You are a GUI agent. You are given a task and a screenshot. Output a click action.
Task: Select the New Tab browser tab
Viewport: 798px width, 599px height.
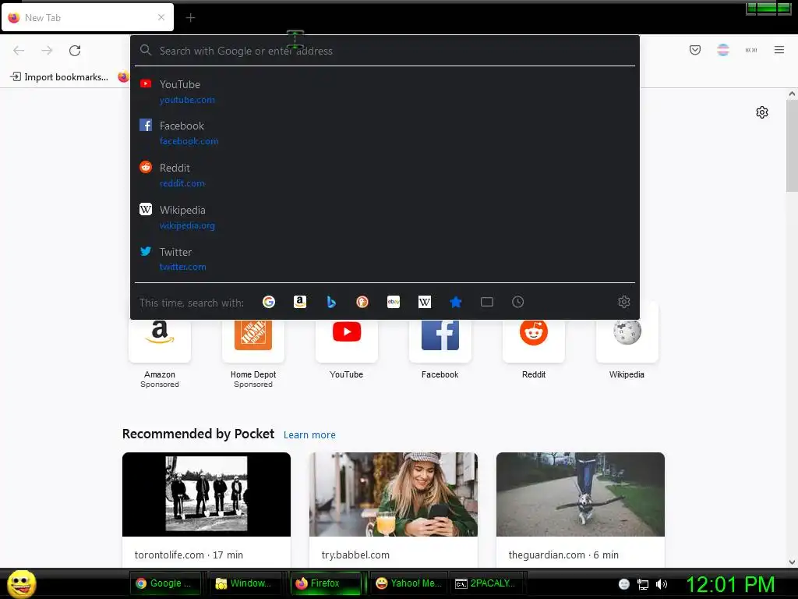coord(87,17)
